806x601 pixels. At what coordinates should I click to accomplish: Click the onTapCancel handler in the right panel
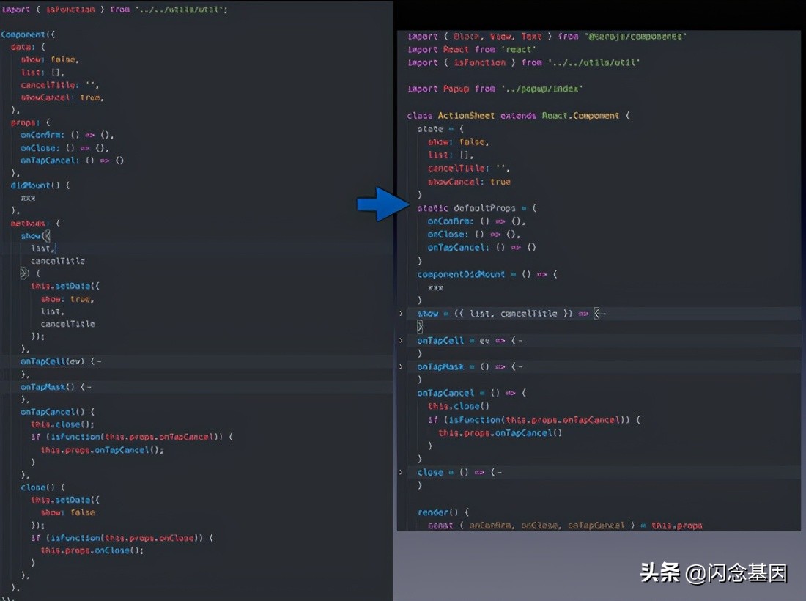[x=448, y=392]
